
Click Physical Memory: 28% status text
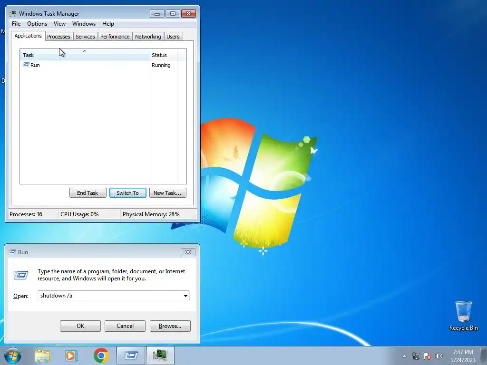point(151,214)
